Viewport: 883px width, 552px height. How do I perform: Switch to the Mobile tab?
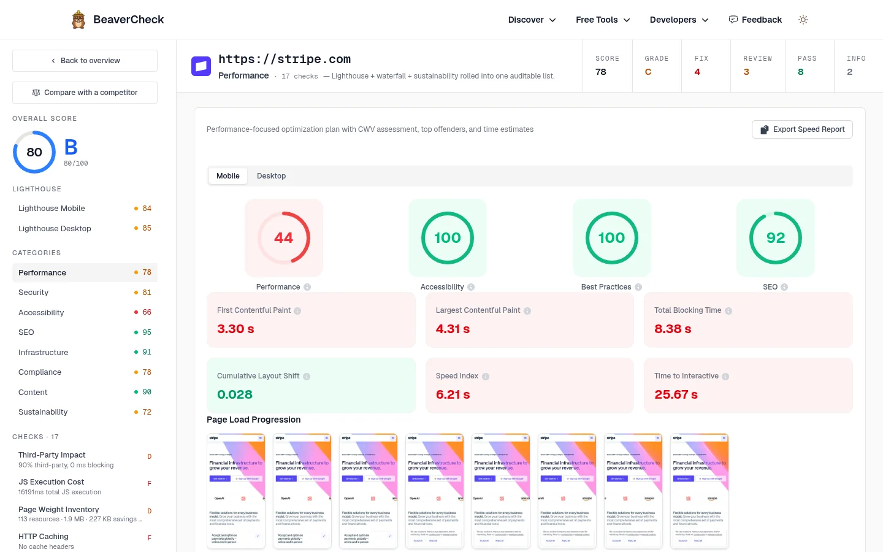pyautogui.click(x=228, y=176)
